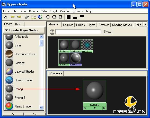
Task: Open the Tabs menu
Action: click(44, 11)
